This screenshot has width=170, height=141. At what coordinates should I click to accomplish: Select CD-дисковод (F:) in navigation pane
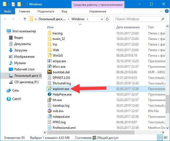pyautogui.click(x=24, y=82)
